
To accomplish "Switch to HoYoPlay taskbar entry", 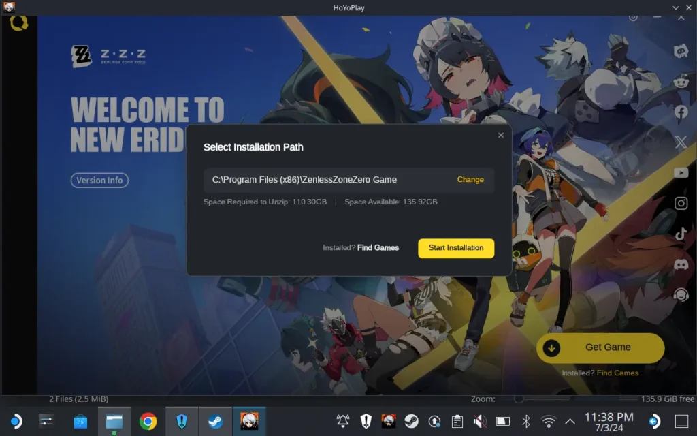I will (249, 421).
